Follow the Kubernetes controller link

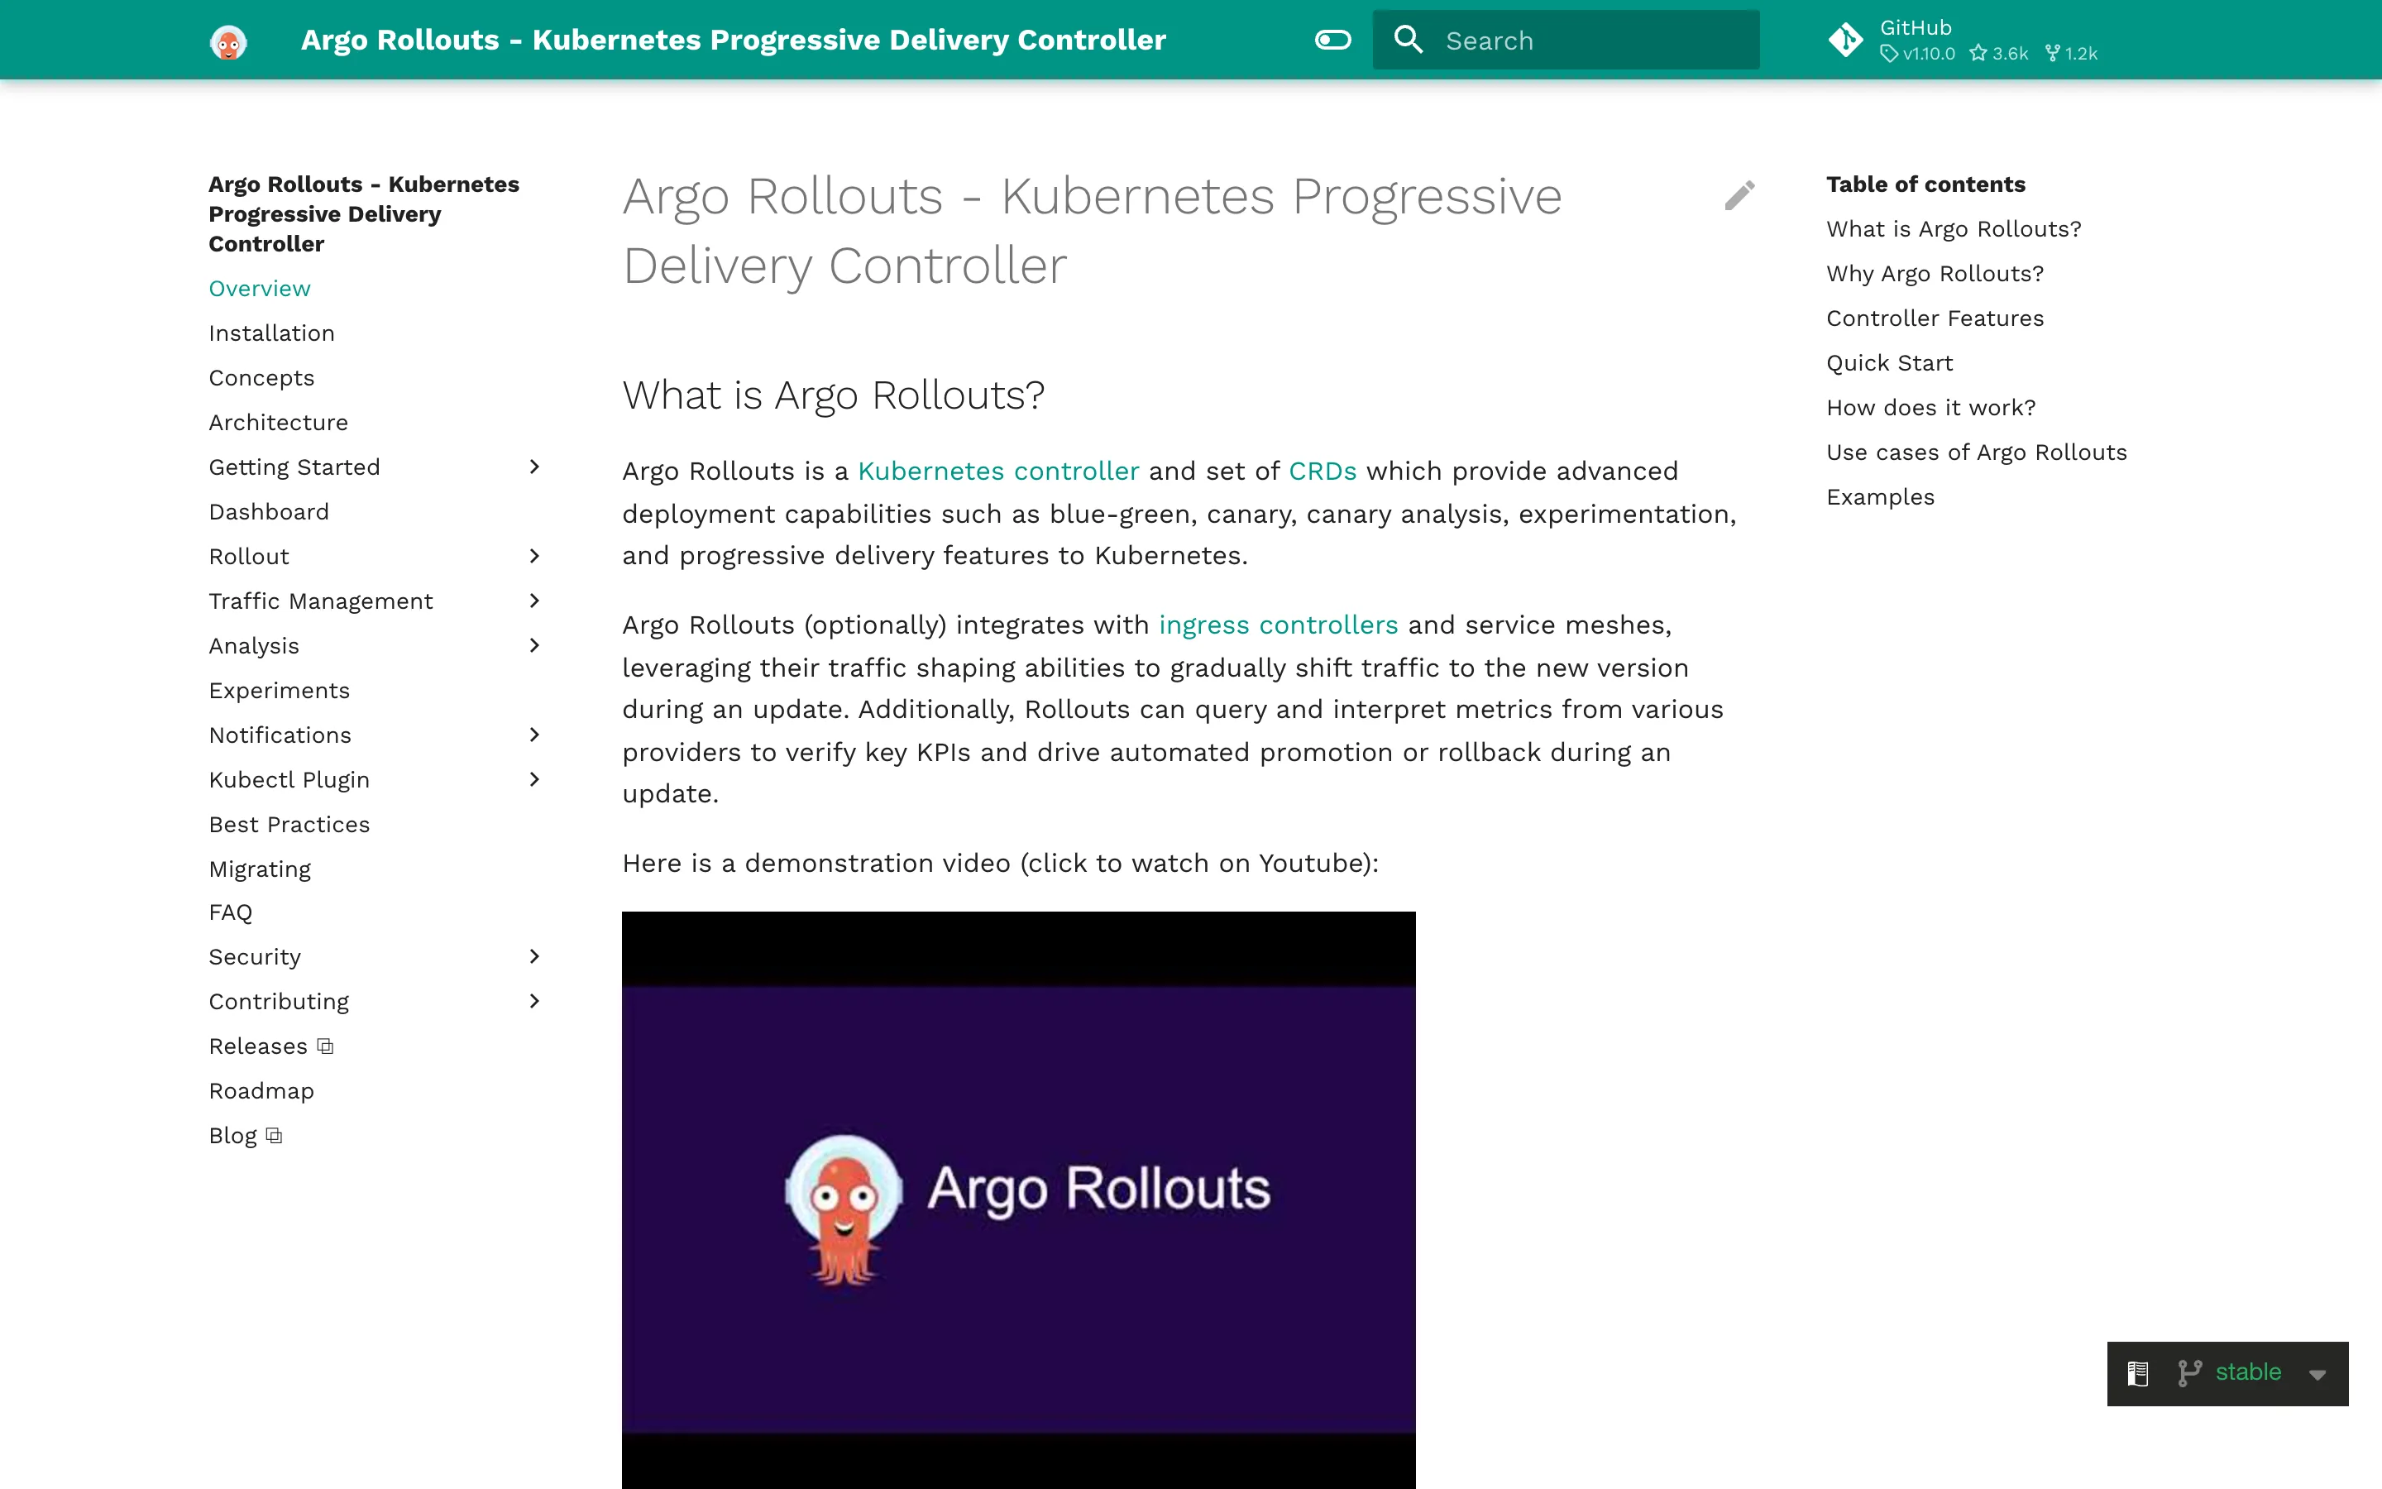(x=998, y=472)
